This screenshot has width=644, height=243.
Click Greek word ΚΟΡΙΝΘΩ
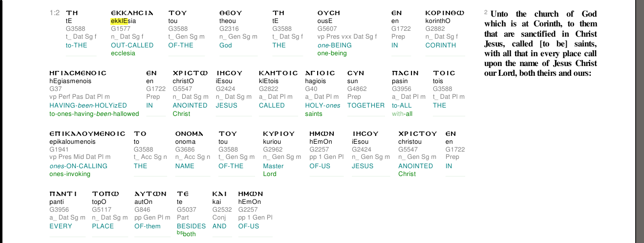[445, 13]
